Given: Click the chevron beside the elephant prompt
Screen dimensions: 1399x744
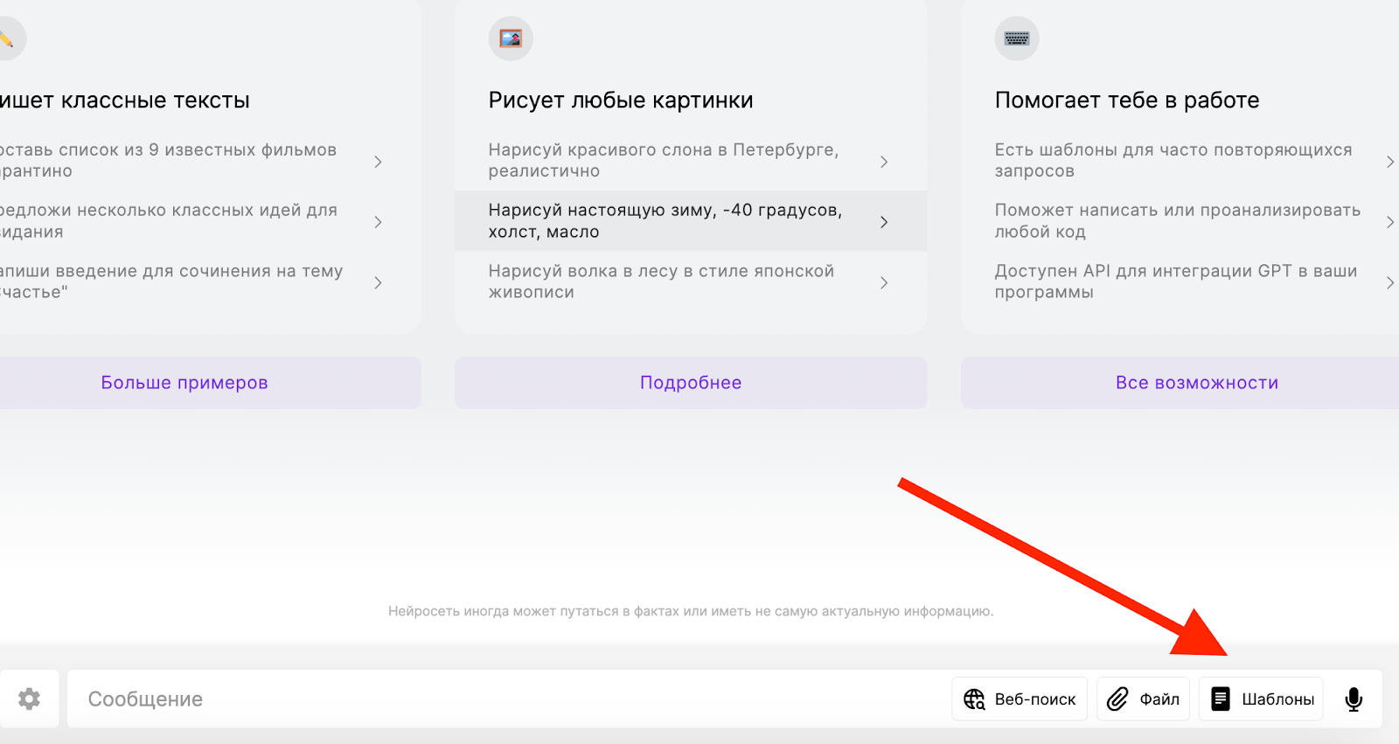Looking at the screenshot, I should [884, 162].
